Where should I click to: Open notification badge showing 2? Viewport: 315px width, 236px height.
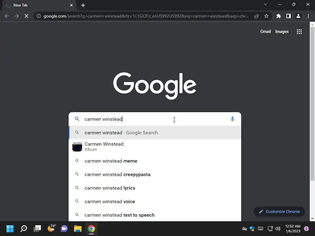pyautogui.click(x=306, y=229)
